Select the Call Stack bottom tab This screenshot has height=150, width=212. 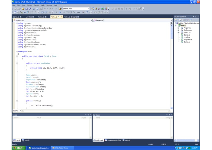pos(98,140)
